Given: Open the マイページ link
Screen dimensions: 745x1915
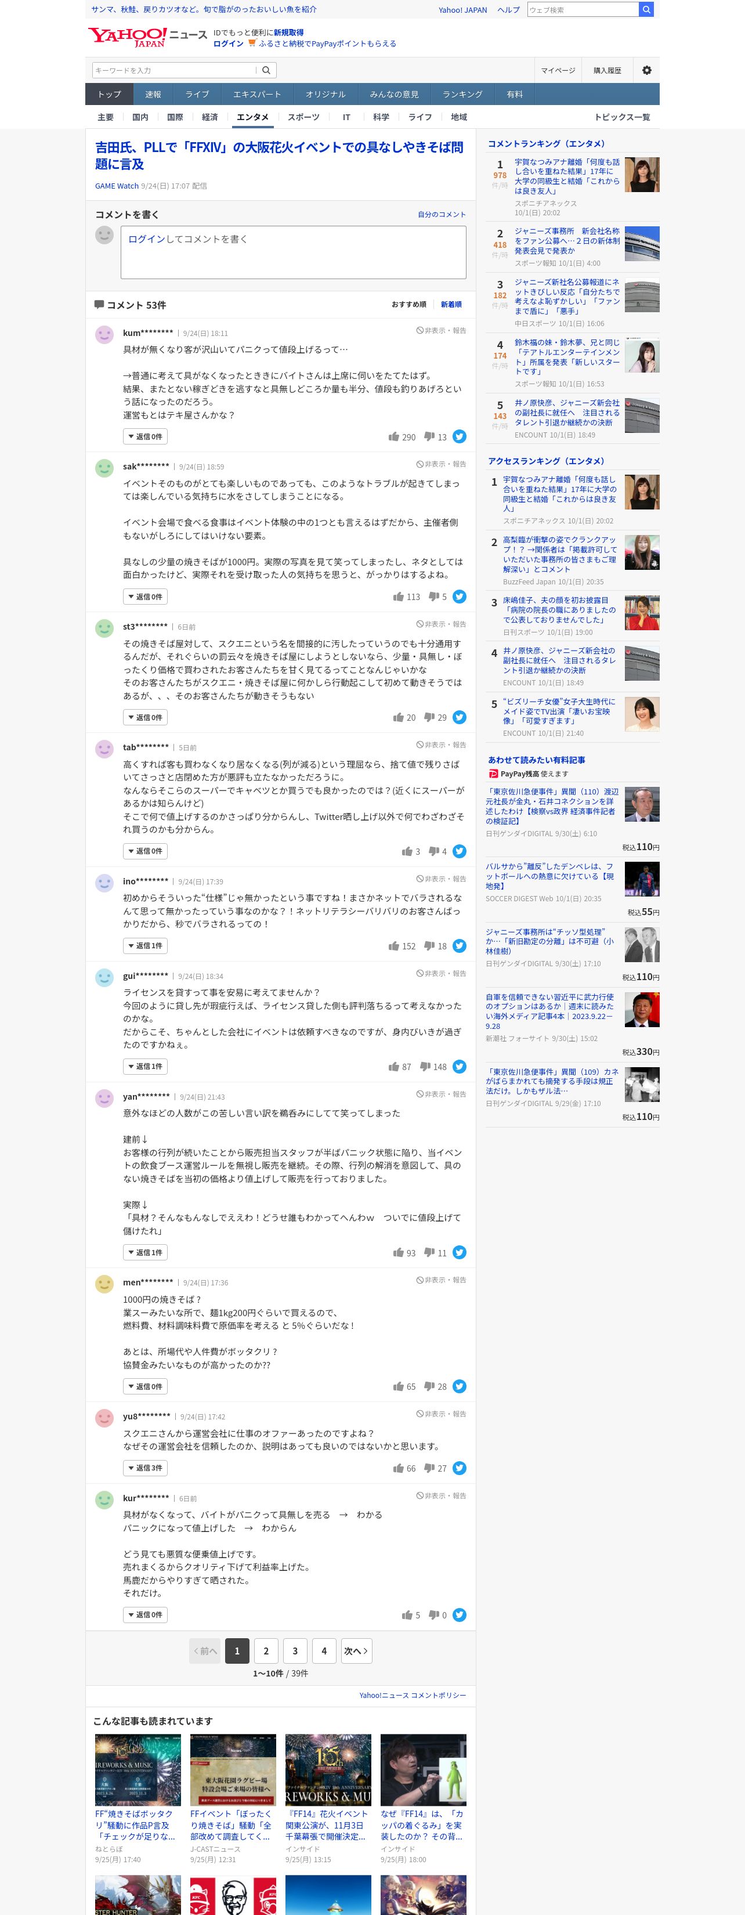Looking at the screenshot, I should click(x=558, y=70).
